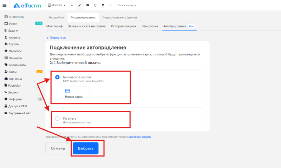
Task: Open the Настройки tab
Action: 56,17
